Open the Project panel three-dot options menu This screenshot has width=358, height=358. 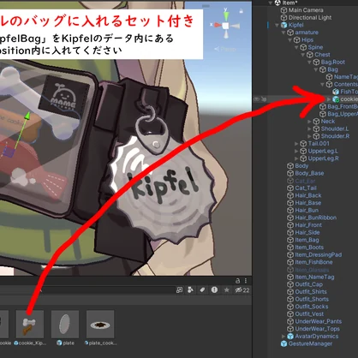tap(246, 281)
